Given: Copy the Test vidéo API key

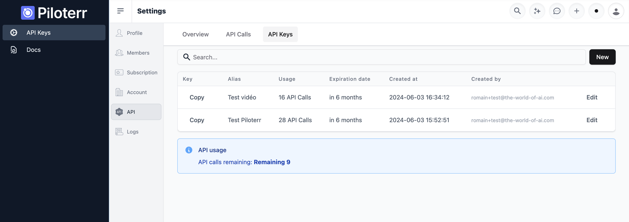Looking at the screenshot, I should pos(197,97).
